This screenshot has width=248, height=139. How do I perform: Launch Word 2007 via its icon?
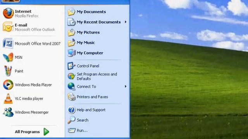(8, 43)
